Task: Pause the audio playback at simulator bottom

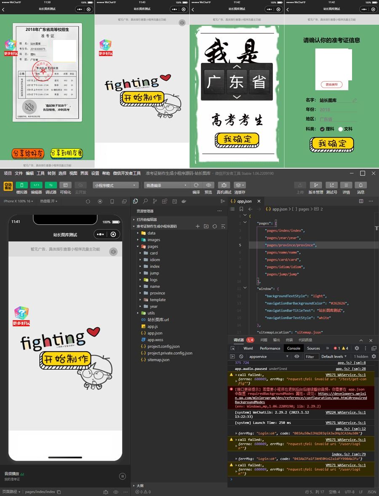Action: [122, 476]
